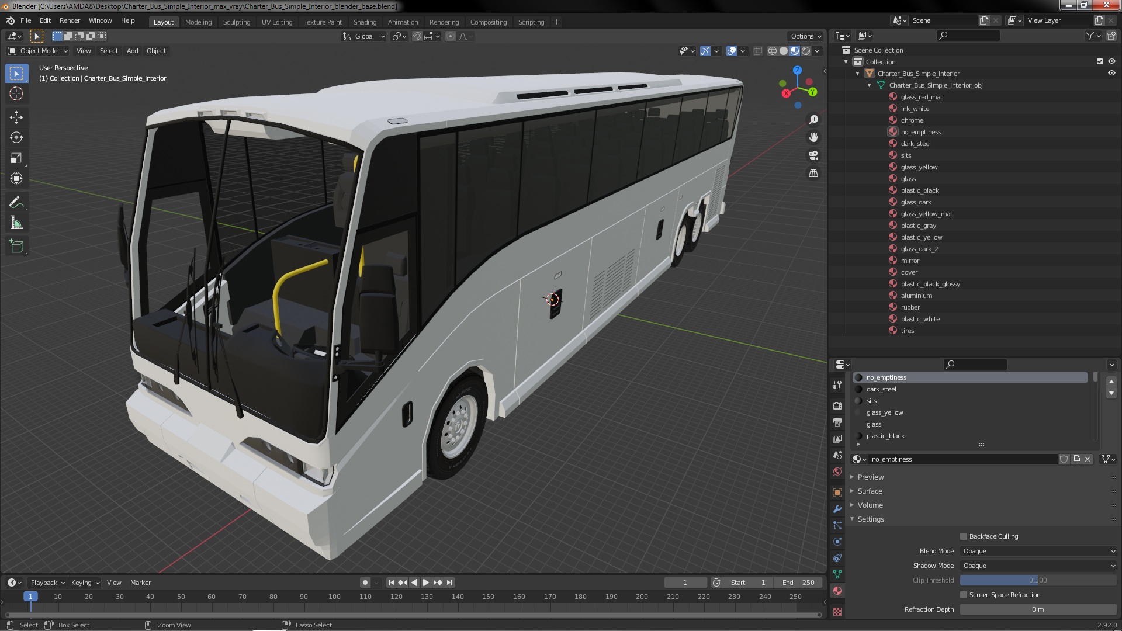Select the Move tool in toolbar
The image size is (1122, 631).
pos(16,117)
